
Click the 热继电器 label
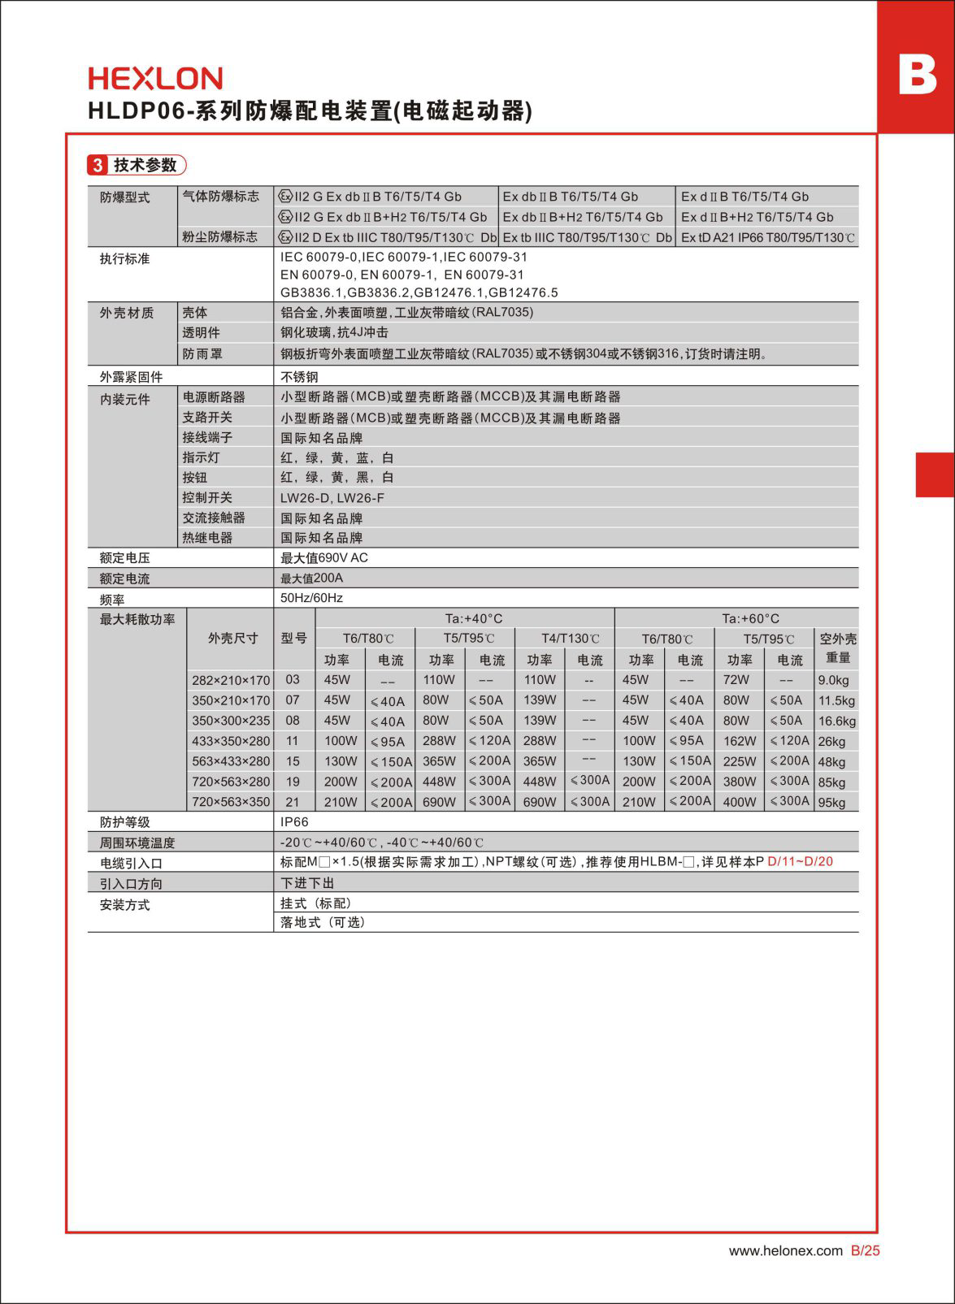pyautogui.click(x=207, y=538)
